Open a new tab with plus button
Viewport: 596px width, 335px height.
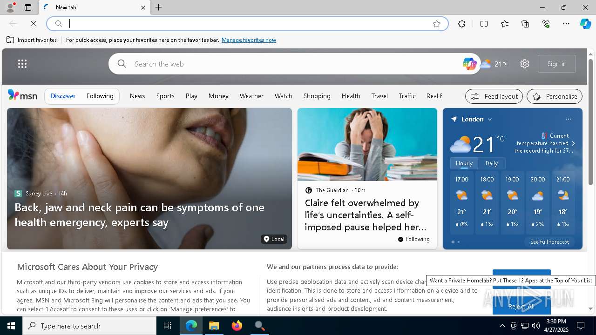(x=159, y=7)
